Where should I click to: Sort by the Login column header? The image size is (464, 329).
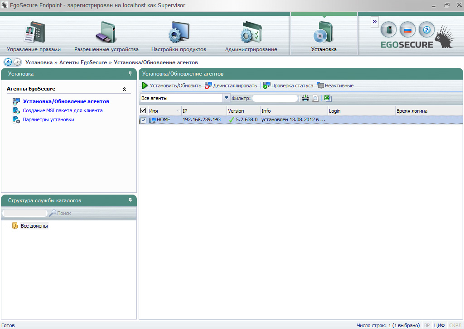[361, 111]
